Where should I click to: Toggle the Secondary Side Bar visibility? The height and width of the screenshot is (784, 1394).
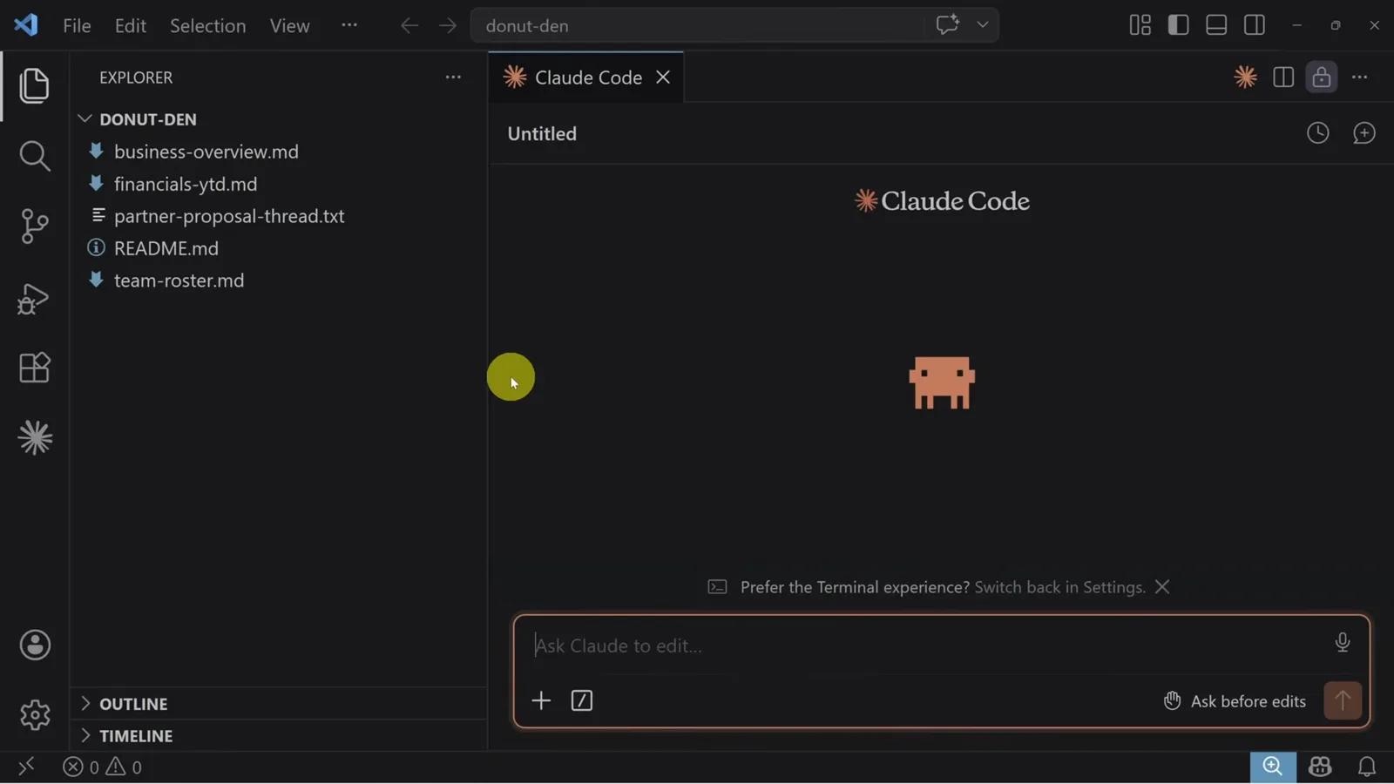(1255, 25)
